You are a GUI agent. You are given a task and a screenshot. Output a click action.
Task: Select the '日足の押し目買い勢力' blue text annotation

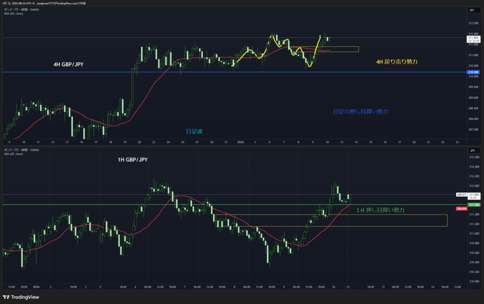360,112
